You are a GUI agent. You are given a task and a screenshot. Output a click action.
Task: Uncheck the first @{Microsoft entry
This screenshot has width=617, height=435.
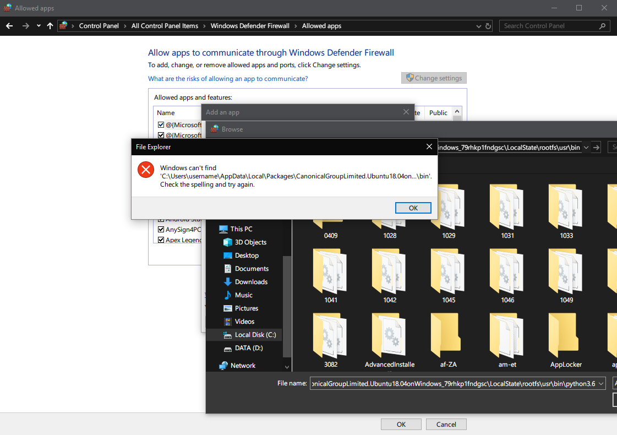coord(161,124)
